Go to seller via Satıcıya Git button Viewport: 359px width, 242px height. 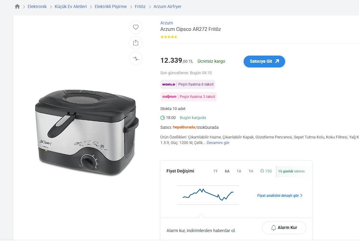click(264, 62)
